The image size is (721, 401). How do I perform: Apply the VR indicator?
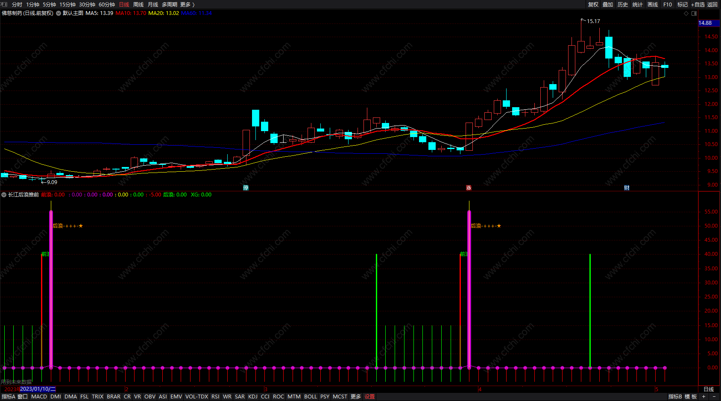tap(138, 397)
